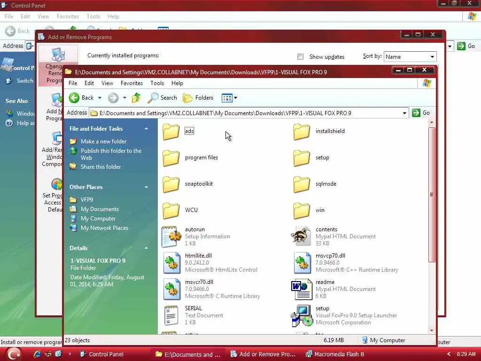
Task: Go up one folder level
Action: 136,98
